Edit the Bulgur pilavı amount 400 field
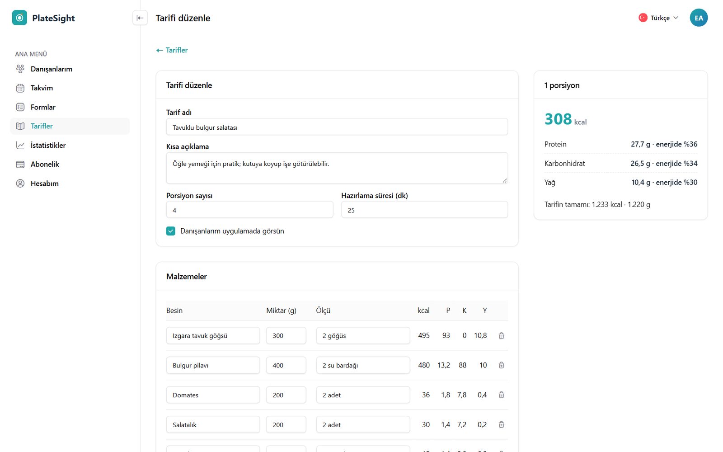 click(286, 365)
